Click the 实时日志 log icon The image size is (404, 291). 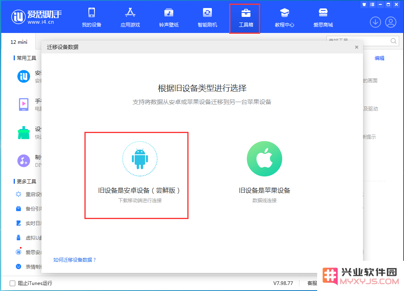18,223
